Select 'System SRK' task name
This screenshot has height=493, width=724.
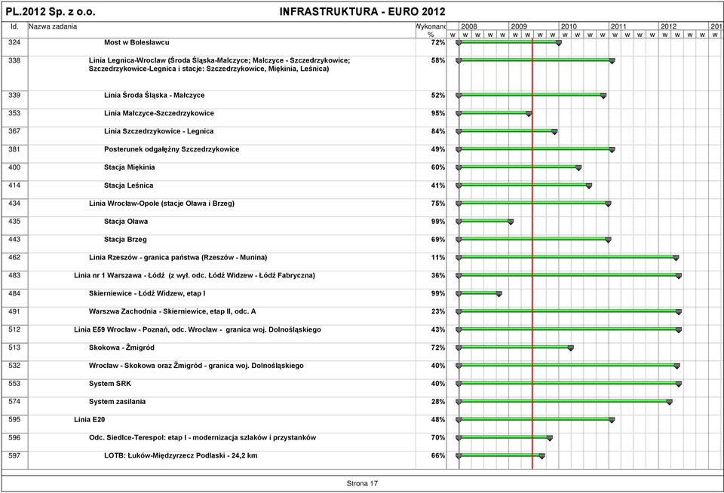pos(110,384)
